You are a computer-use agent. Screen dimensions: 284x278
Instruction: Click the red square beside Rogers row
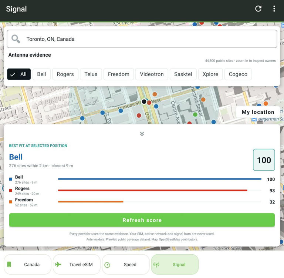coord(10,190)
